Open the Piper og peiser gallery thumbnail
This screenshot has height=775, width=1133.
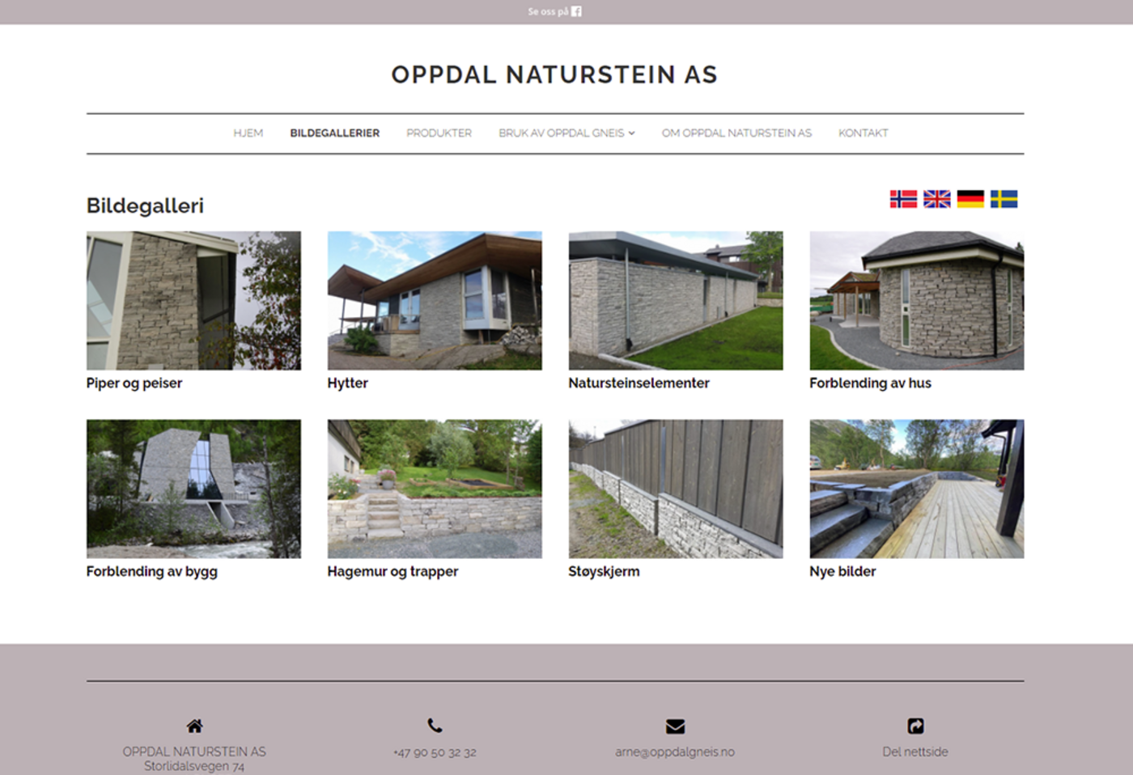[193, 301]
